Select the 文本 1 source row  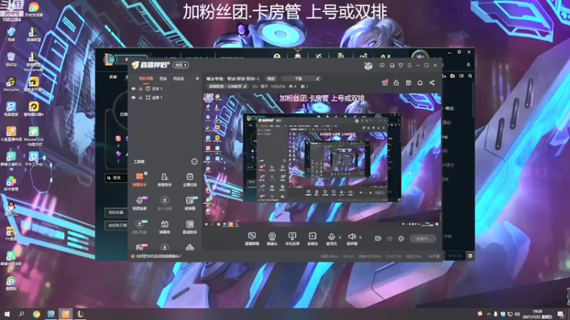(x=165, y=88)
